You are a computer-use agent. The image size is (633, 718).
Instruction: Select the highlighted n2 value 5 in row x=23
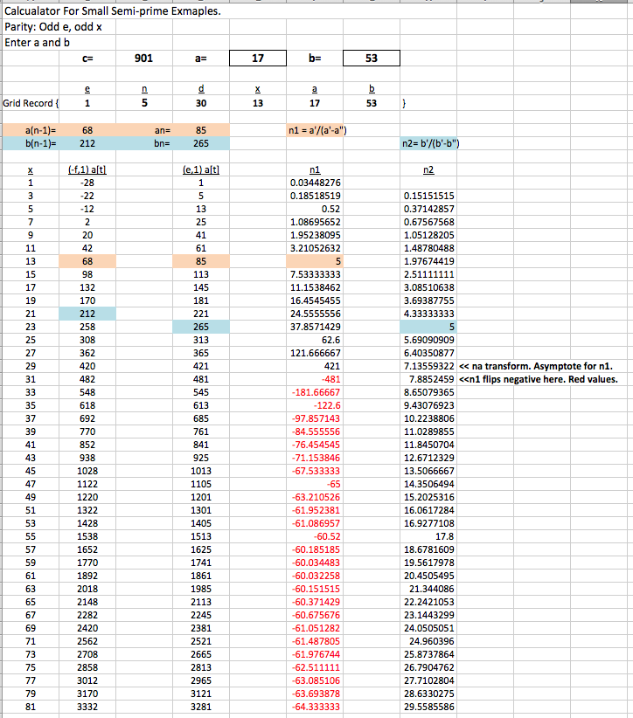(428, 327)
